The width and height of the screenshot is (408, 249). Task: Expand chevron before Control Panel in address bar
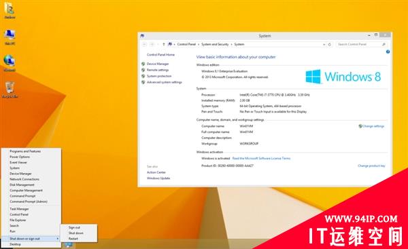175,45
